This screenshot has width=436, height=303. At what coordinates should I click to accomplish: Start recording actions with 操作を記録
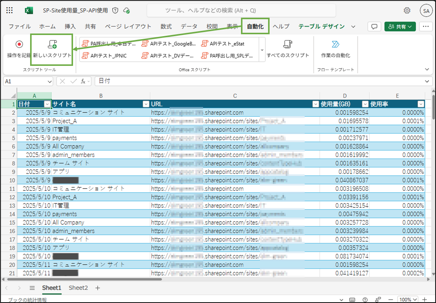(x=18, y=49)
